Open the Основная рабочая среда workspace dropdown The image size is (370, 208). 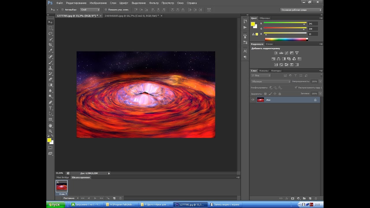301,10
